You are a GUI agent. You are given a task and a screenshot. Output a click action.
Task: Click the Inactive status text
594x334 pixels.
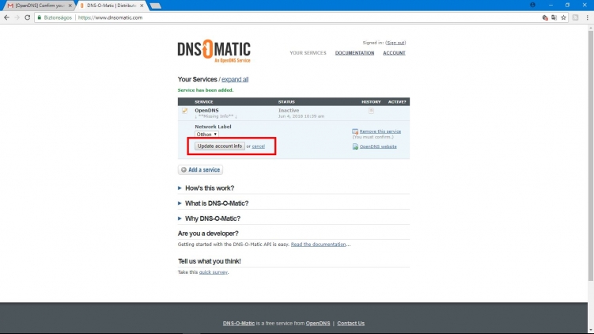289,110
